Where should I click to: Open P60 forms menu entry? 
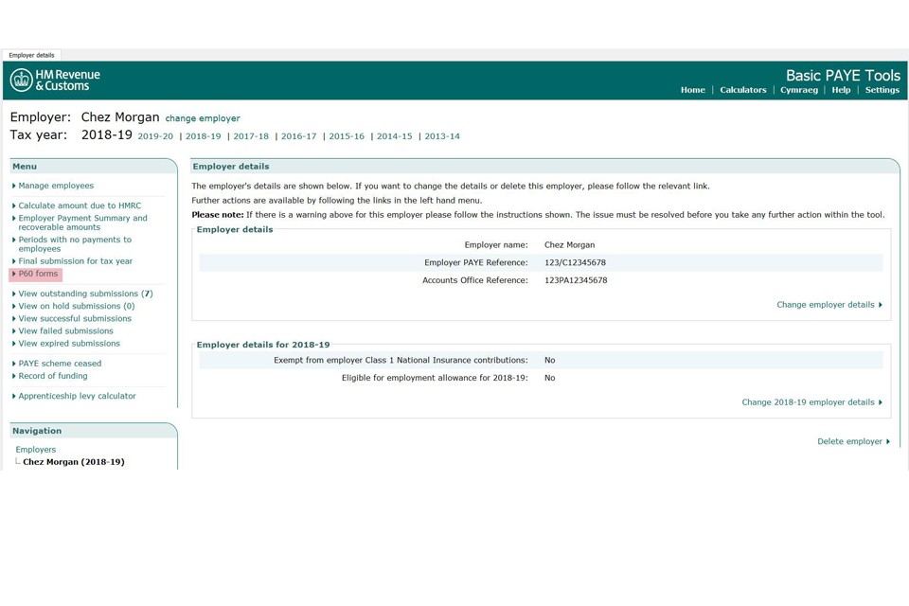(38, 274)
